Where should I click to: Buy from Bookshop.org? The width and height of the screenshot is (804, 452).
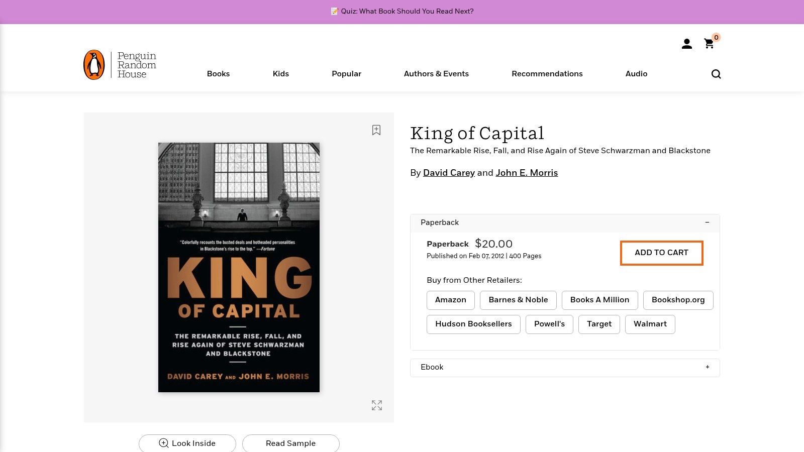[678, 300]
